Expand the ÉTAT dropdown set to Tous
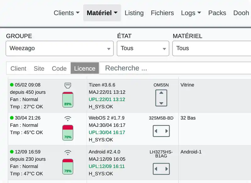 click(x=143, y=48)
